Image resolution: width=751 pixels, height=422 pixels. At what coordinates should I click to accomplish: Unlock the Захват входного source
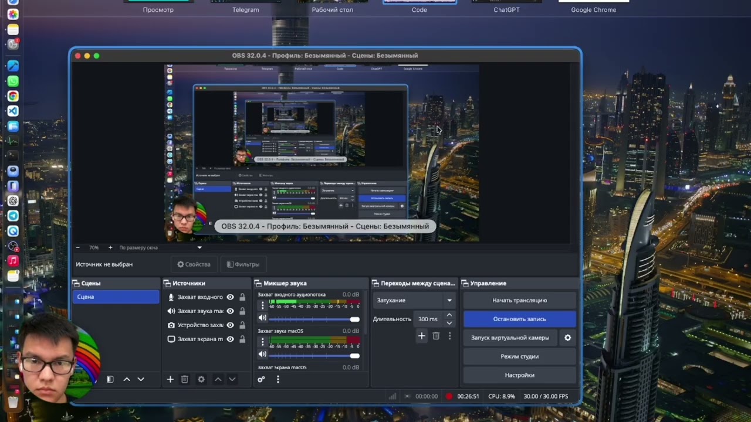(x=242, y=297)
